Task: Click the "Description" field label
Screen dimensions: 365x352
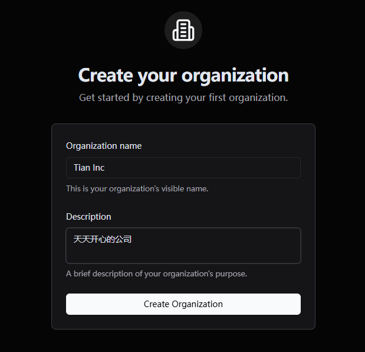Action: [x=88, y=217]
